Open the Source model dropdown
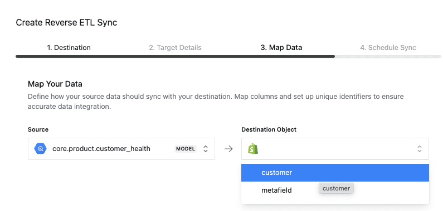443x211 pixels. [x=121, y=149]
